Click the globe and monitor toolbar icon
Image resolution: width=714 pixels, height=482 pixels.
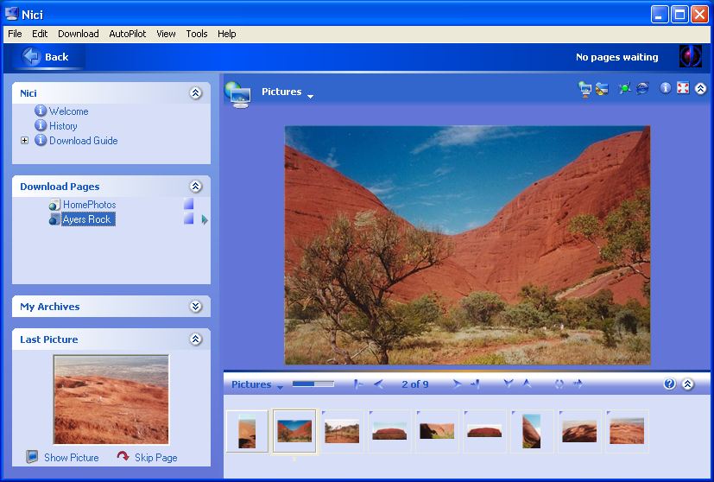(x=584, y=88)
